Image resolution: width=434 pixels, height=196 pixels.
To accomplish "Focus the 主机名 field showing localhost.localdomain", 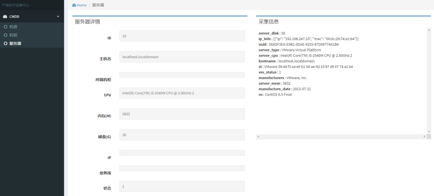I will [182, 57].
